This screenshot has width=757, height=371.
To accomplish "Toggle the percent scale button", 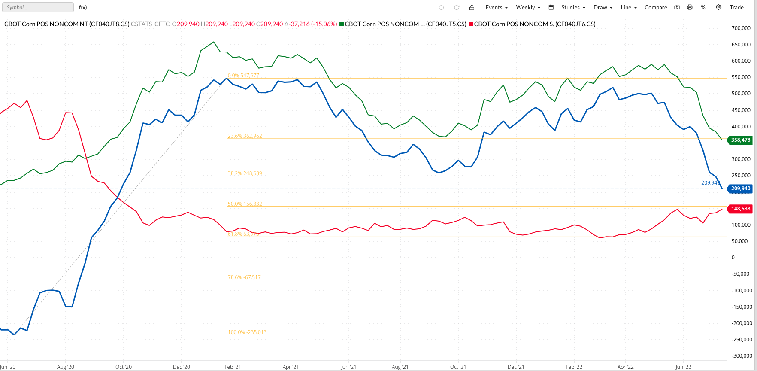I will click(x=703, y=7).
